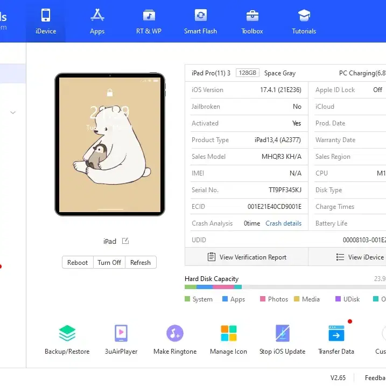Edit the iPad device name icon
386x386 pixels.
(125, 241)
